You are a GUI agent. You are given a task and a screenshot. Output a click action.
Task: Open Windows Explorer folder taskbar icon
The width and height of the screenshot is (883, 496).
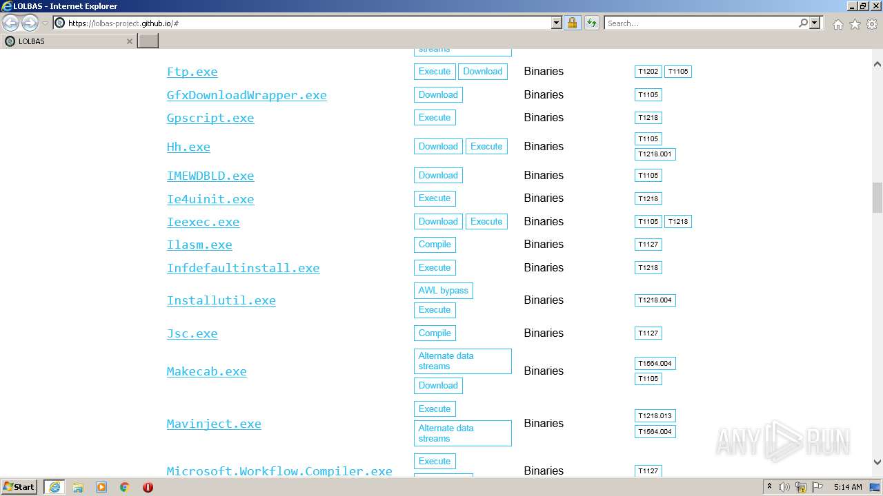click(x=78, y=487)
